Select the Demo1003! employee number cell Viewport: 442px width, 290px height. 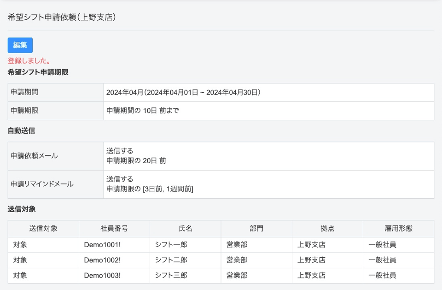click(x=102, y=276)
